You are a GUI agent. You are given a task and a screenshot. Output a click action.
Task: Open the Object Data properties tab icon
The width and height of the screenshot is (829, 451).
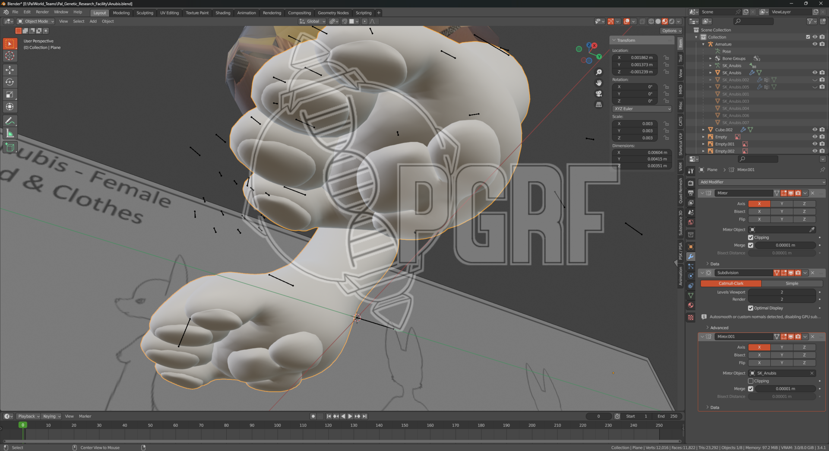point(691,295)
